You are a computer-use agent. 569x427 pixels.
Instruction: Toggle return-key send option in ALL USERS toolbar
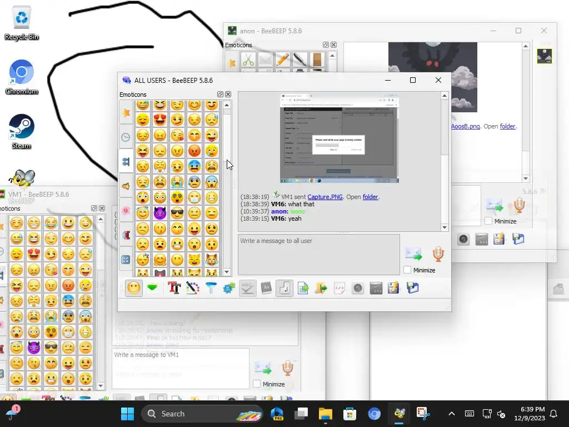tap(284, 289)
